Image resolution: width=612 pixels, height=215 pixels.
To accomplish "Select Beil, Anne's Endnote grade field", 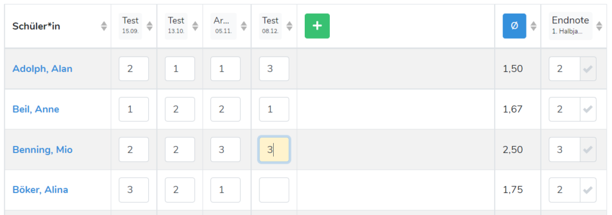I will tap(564, 109).
